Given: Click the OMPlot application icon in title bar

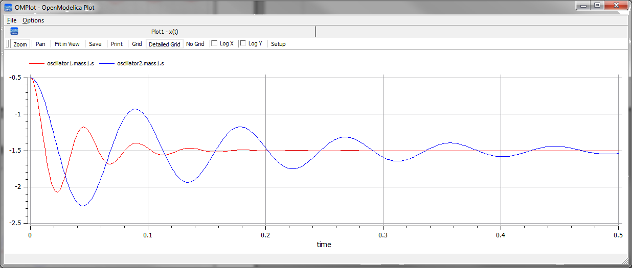Looking at the screenshot, I should pyautogui.click(x=8, y=7).
